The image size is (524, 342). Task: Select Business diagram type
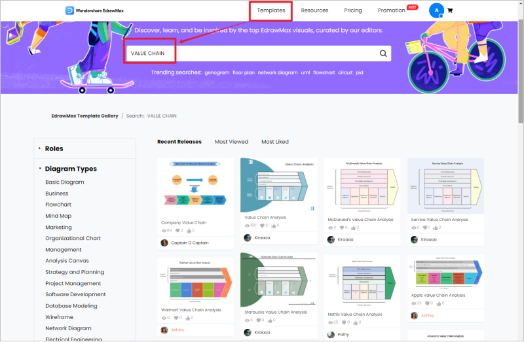coord(57,194)
